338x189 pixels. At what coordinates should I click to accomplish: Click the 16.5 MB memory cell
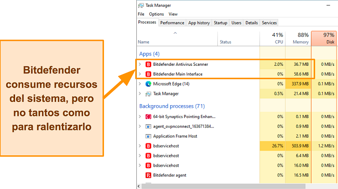[298, 175]
